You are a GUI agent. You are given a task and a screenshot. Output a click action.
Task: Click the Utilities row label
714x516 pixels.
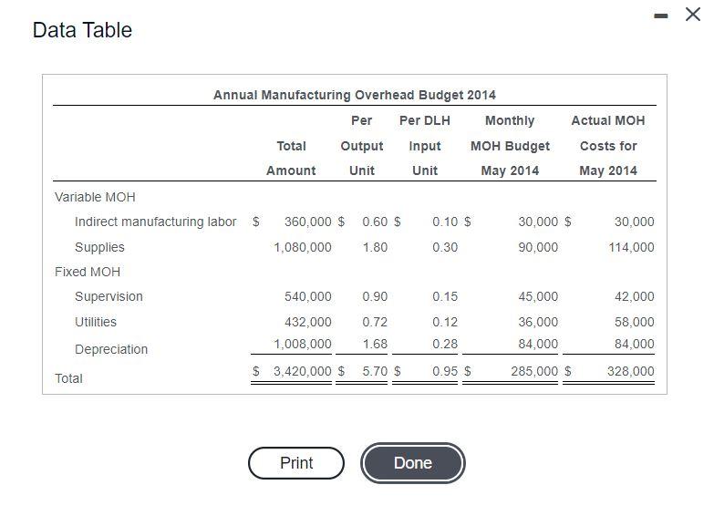point(95,322)
